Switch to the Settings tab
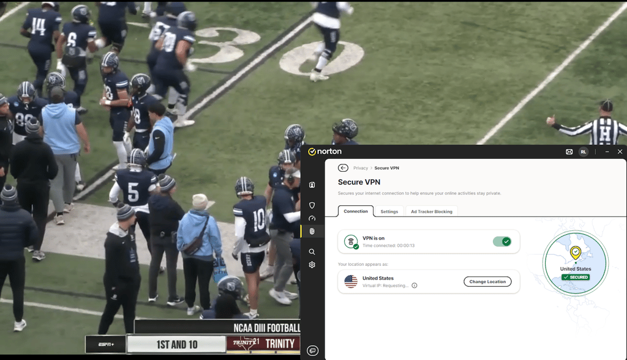 tap(389, 211)
